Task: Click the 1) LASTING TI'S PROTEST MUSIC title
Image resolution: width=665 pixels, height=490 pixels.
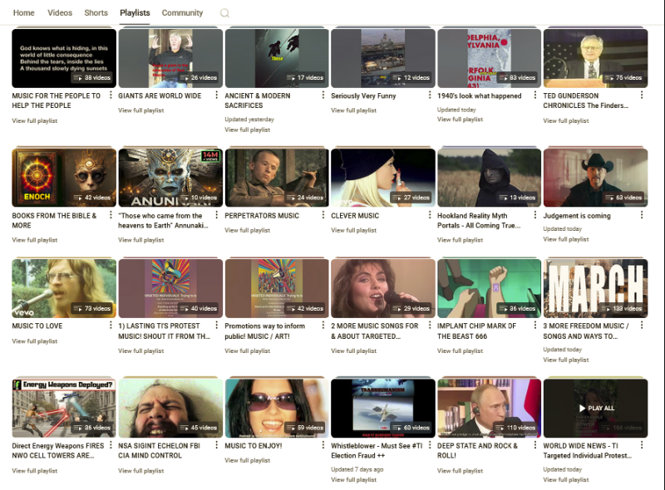Action: pos(164,331)
